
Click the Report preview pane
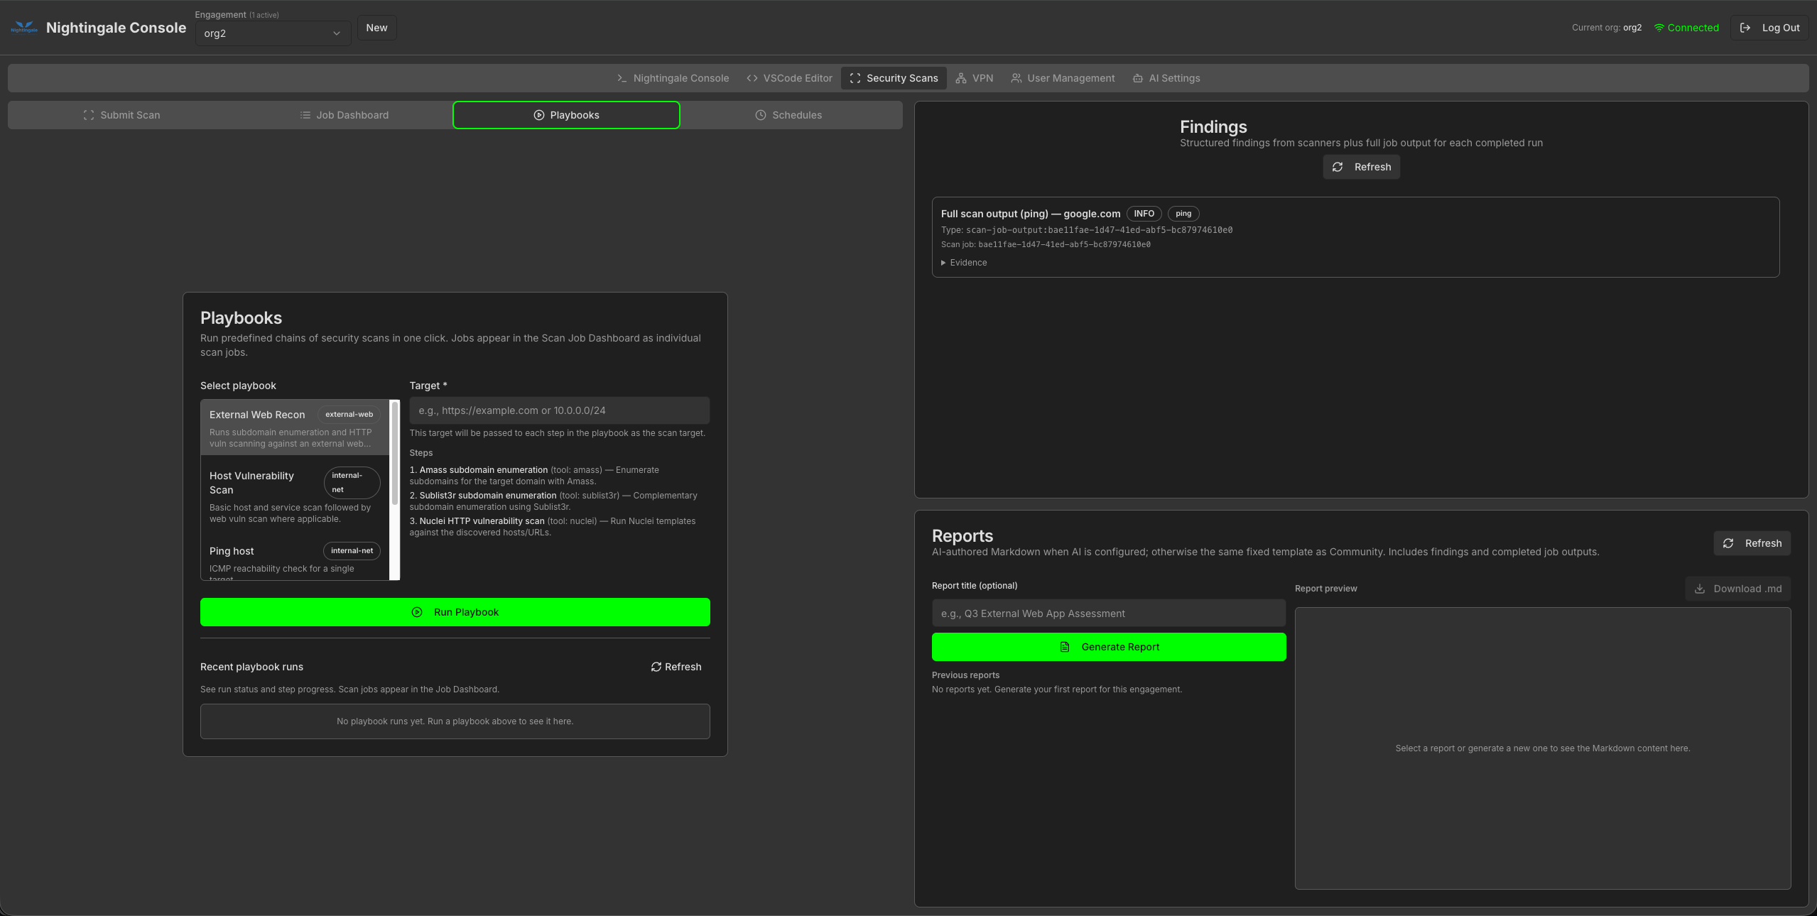coord(1542,748)
